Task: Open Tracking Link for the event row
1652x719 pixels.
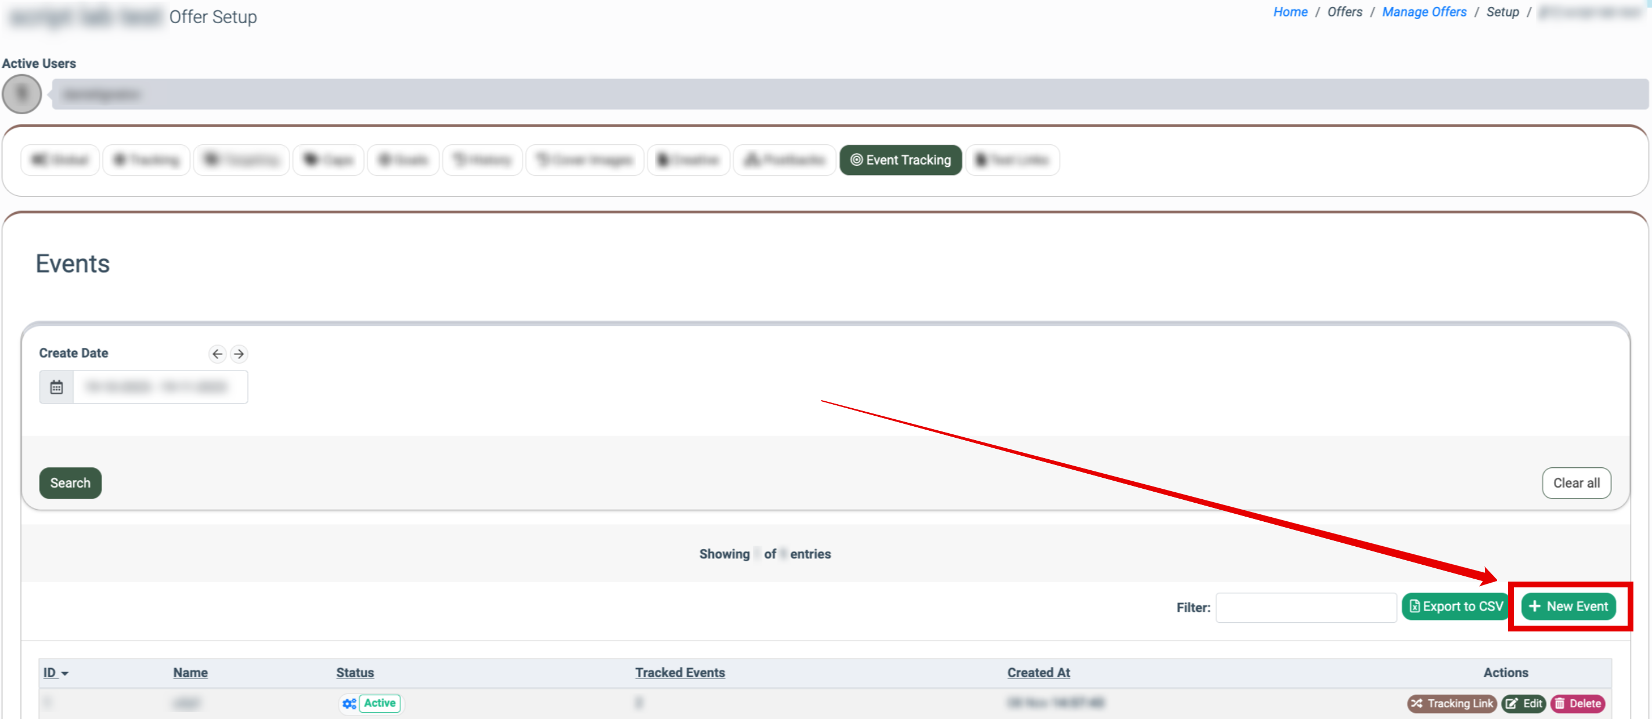Action: [1452, 703]
